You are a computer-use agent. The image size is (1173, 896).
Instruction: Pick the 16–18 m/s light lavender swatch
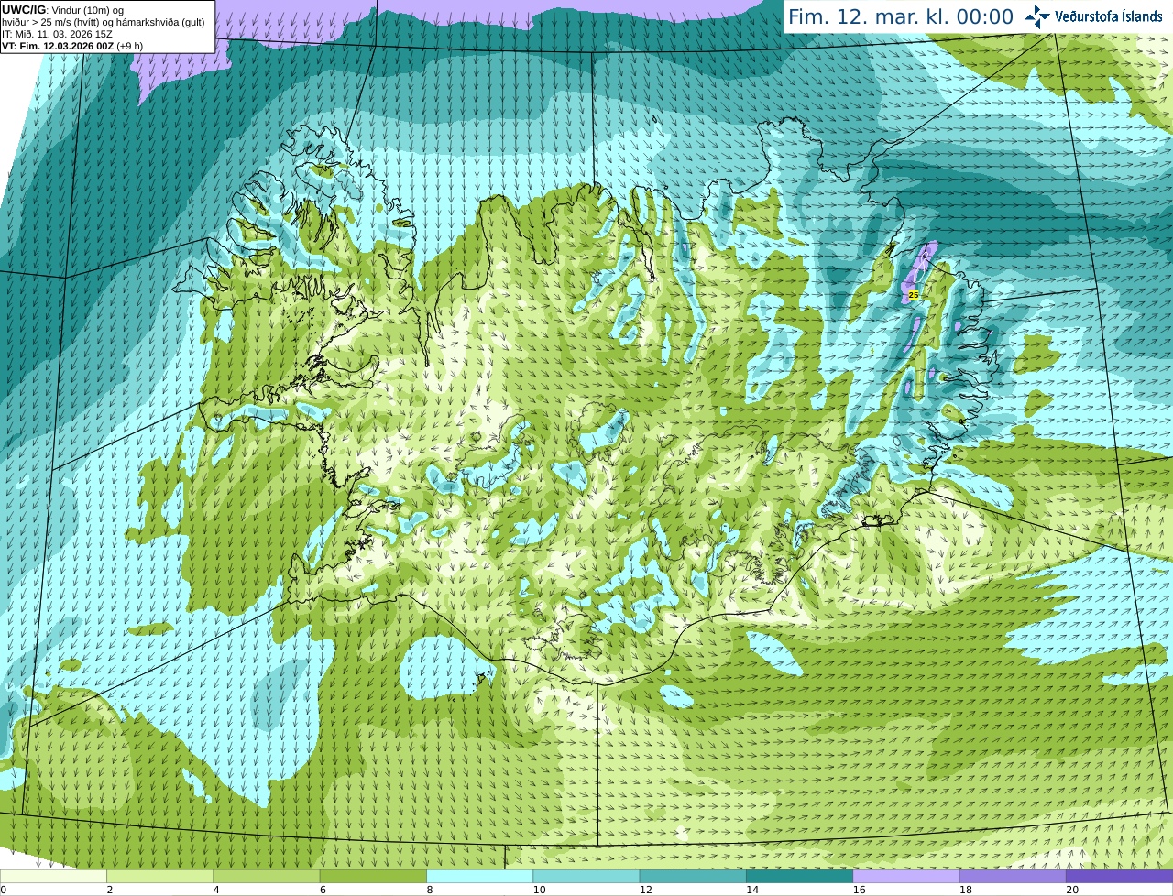coord(906,877)
